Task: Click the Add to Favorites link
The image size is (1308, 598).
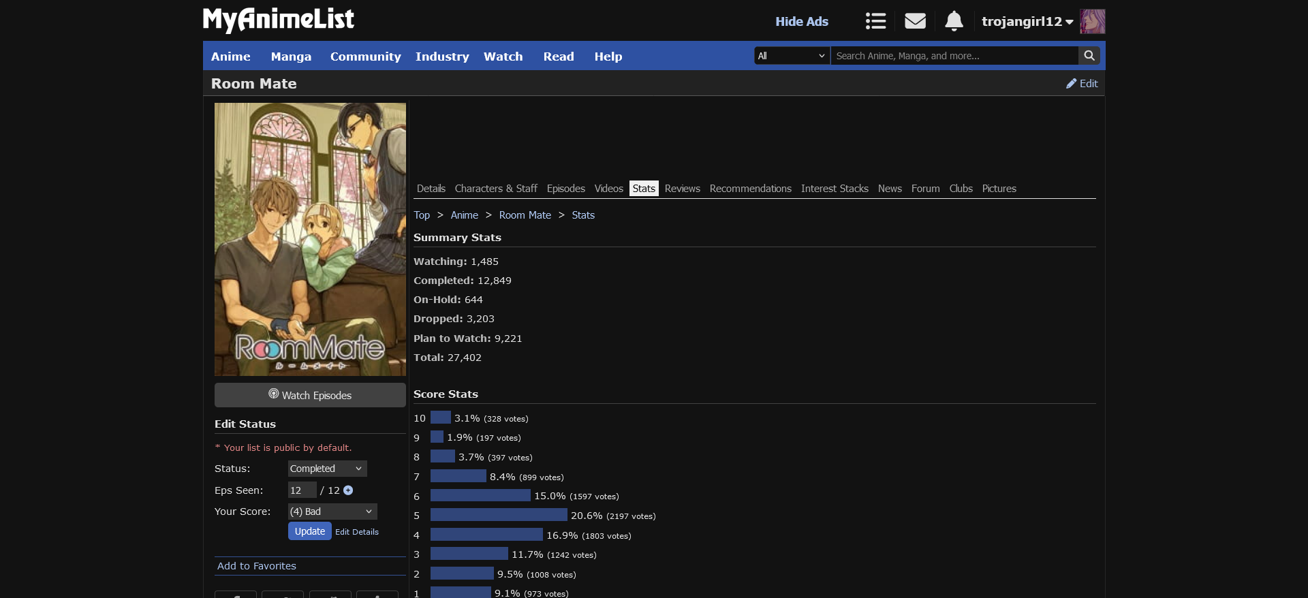Action: [x=257, y=566]
